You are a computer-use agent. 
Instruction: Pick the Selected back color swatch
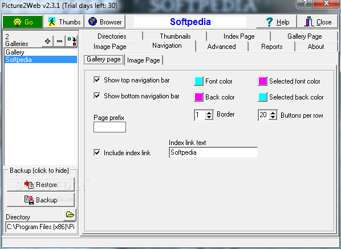point(262,97)
